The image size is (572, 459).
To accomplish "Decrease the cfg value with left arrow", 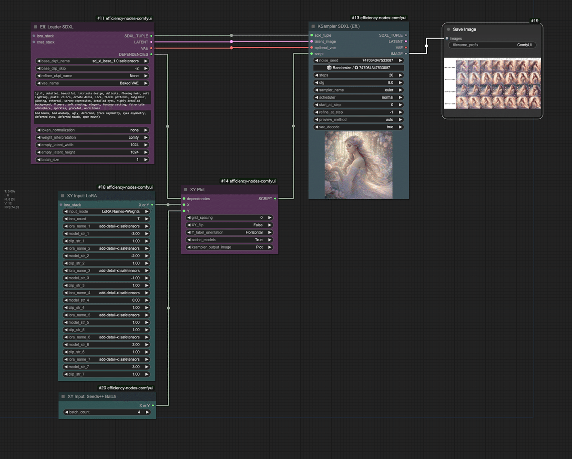I will click(x=317, y=82).
